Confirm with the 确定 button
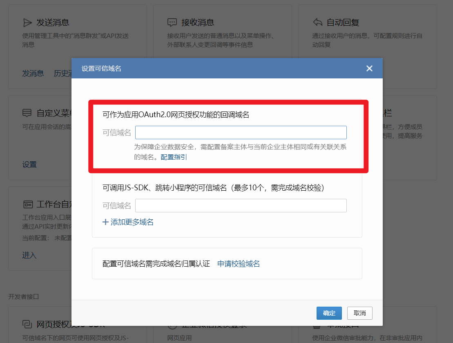The image size is (453, 343). (x=329, y=313)
